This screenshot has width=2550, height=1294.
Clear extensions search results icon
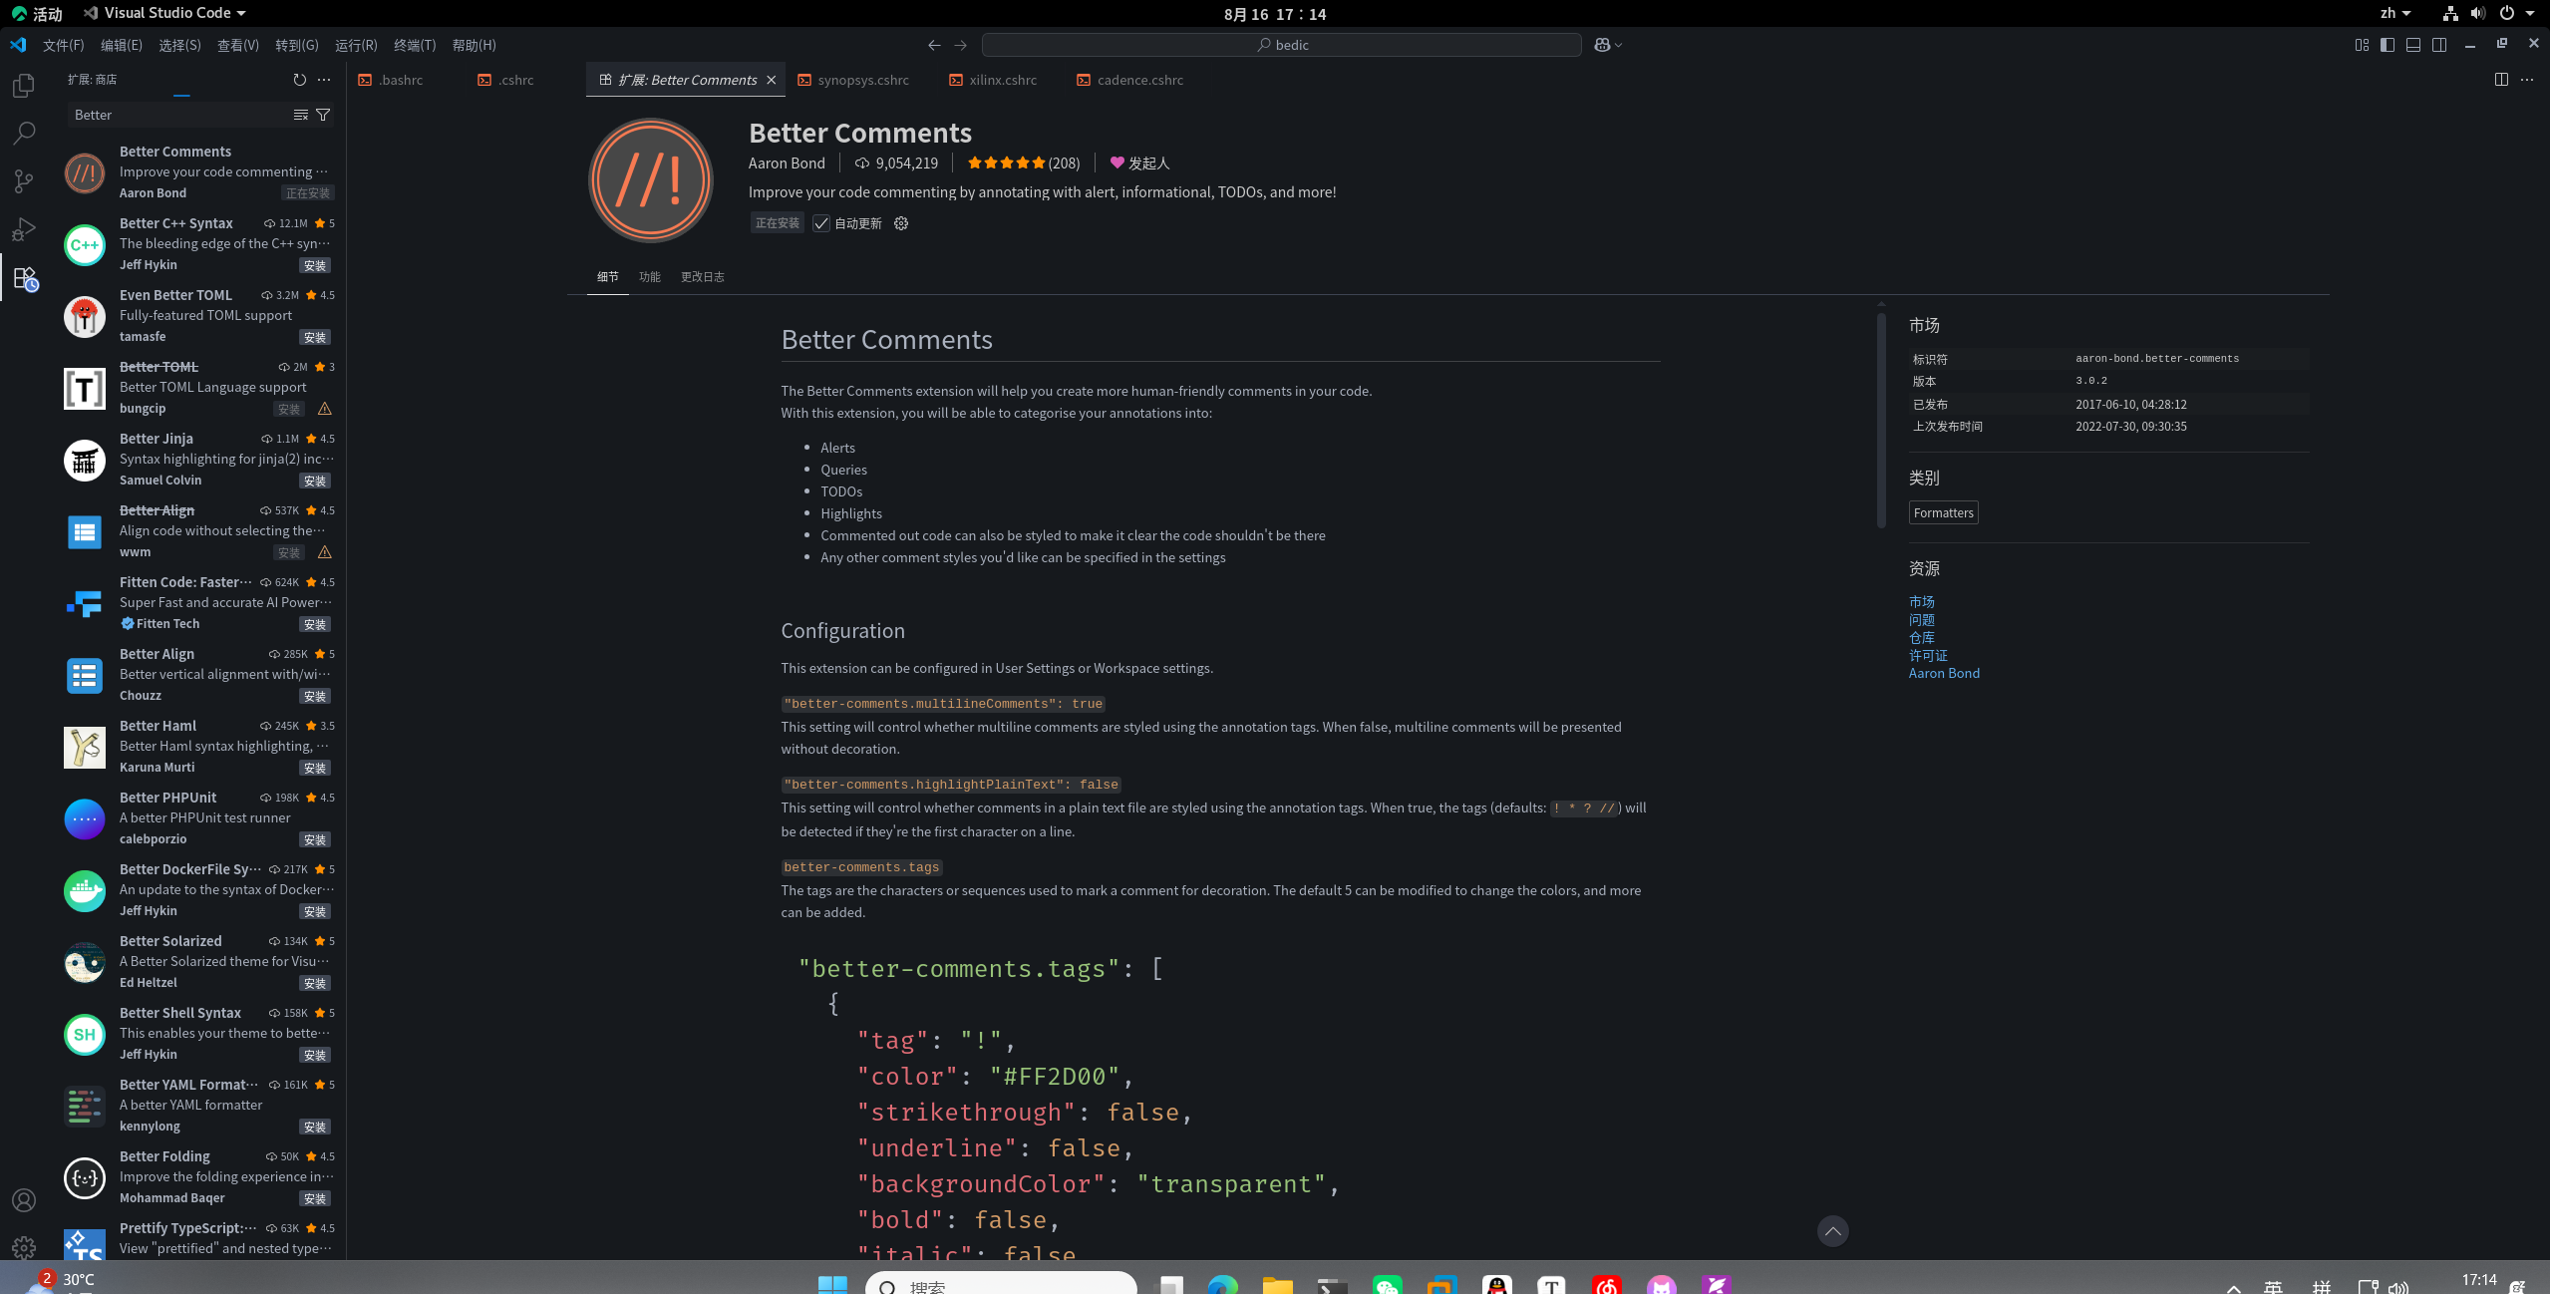click(300, 115)
